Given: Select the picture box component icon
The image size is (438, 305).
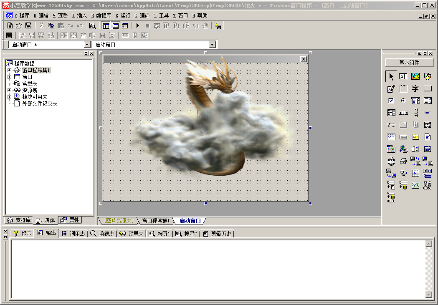Looking at the screenshot, I should click(x=415, y=76).
